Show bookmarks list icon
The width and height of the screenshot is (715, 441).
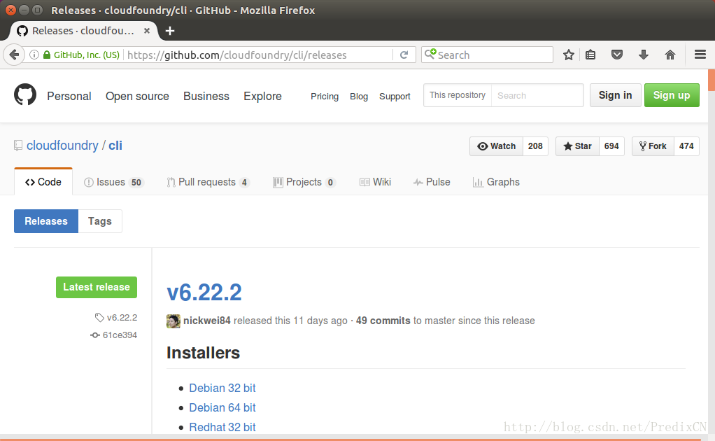(590, 55)
